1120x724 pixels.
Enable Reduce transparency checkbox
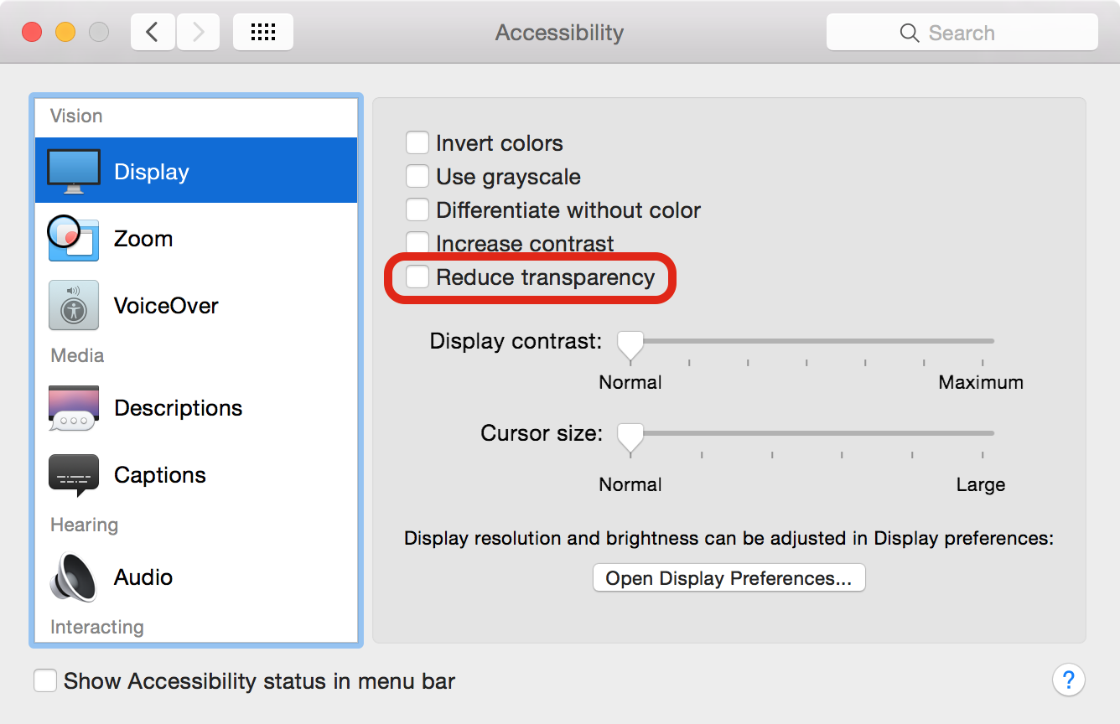(x=417, y=277)
